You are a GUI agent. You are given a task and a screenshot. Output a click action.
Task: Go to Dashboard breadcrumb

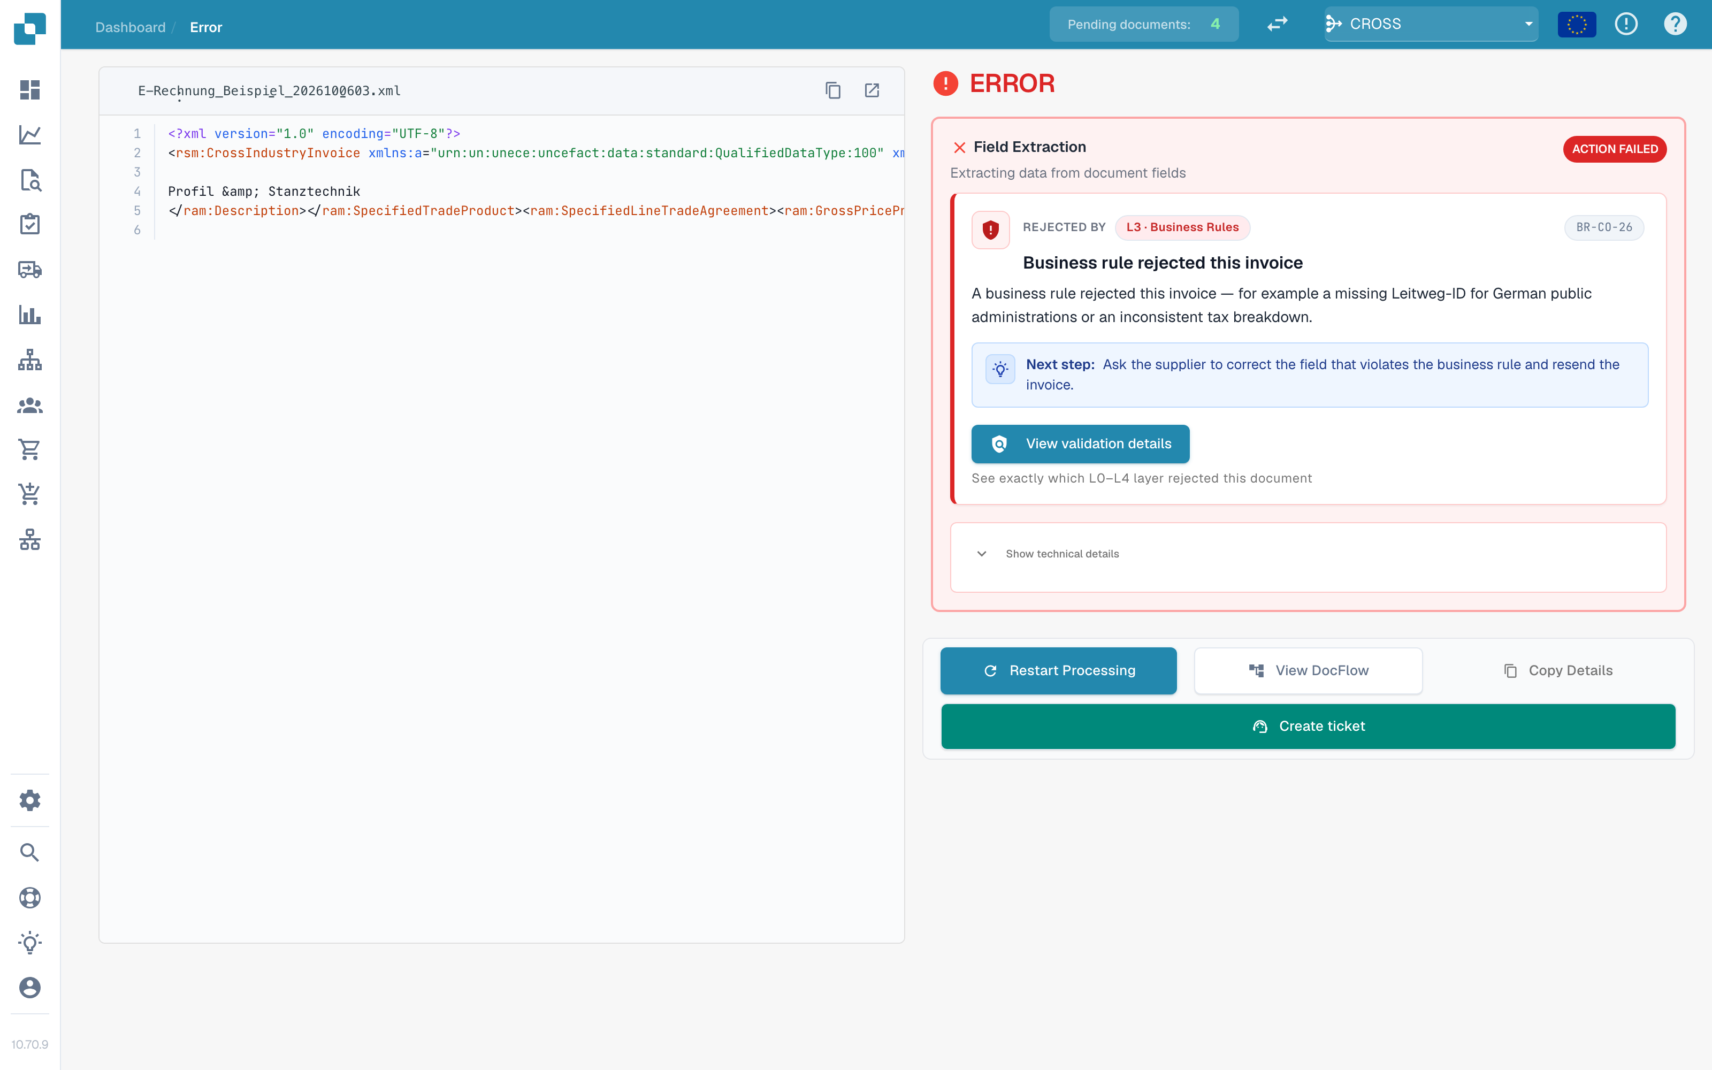tap(130, 27)
